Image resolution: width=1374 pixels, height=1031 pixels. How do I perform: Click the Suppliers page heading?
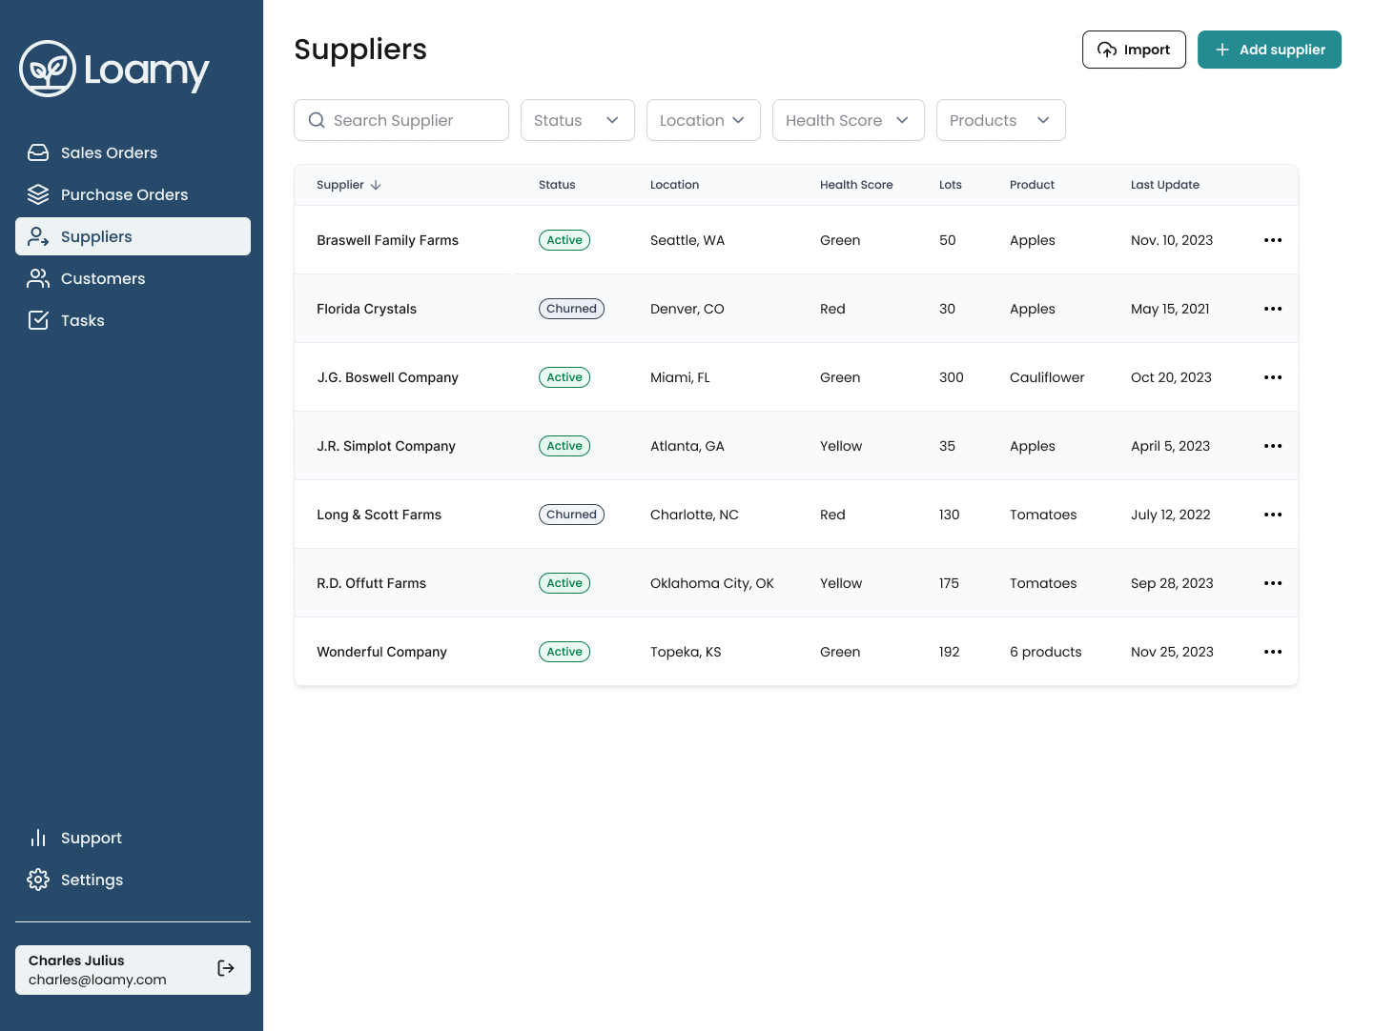(360, 50)
